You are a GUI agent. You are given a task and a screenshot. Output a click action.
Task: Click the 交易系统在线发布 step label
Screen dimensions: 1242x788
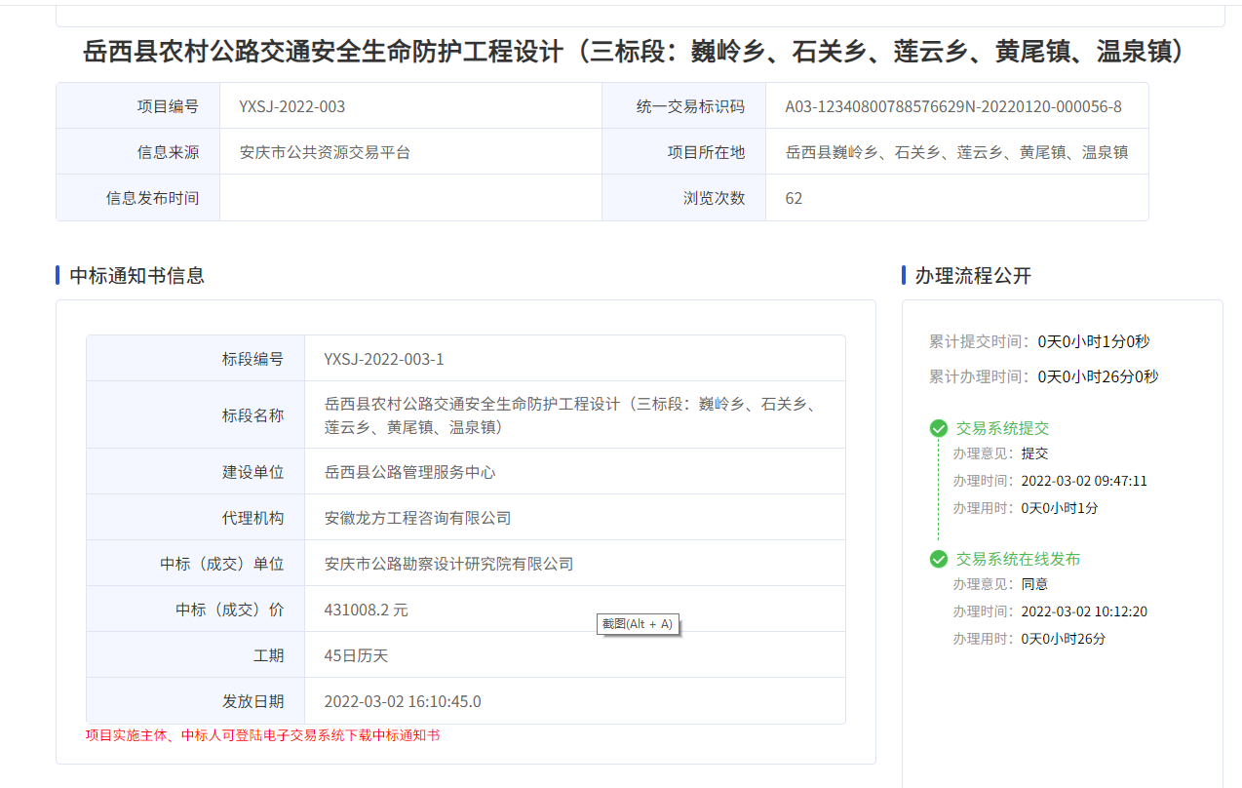click(x=1018, y=559)
